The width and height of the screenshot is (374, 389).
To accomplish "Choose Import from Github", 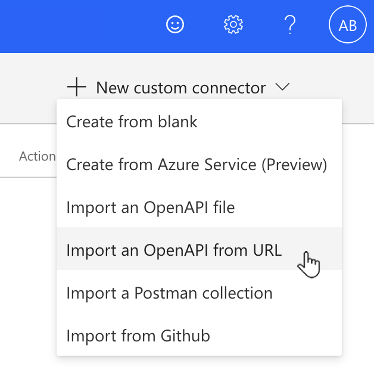I will 138,336.
